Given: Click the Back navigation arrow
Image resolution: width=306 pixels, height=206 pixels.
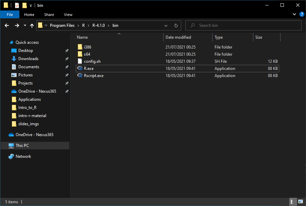Looking at the screenshot, I should click(x=7, y=25).
